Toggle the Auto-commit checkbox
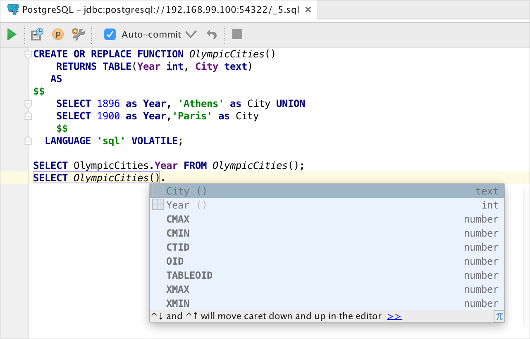The width and height of the screenshot is (530, 339). tap(110, 34)
